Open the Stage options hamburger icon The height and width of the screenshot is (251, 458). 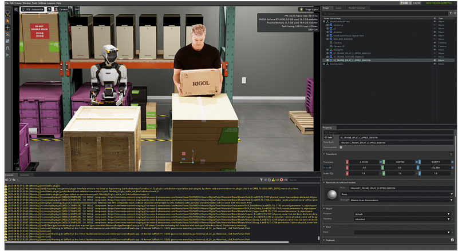click(455, 13)
